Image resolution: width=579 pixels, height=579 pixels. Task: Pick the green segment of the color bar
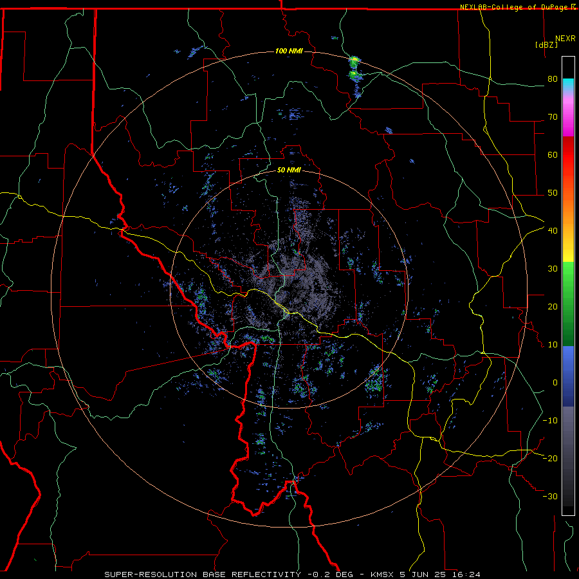click(x=568, y=304)
